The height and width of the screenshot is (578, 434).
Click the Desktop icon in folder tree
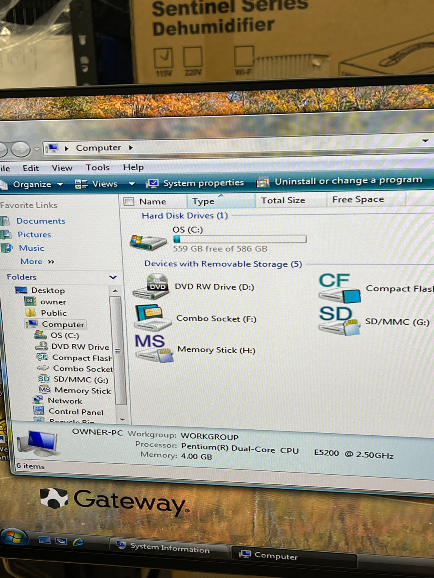(x=21, y=290)
